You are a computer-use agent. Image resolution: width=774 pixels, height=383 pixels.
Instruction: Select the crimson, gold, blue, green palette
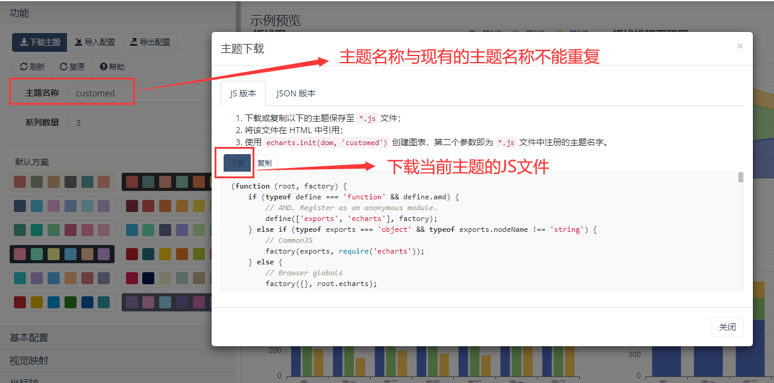tap(62, 302)
